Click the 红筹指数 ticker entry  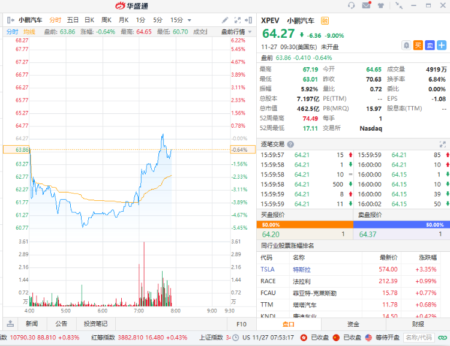pos(139,338)
